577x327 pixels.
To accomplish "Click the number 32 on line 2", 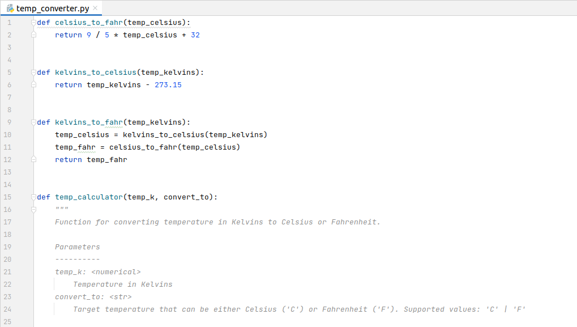I will (x=195, y=35).
